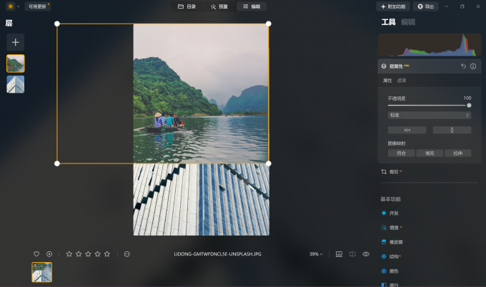Toggle before/after compare view icon

point(352,254)
